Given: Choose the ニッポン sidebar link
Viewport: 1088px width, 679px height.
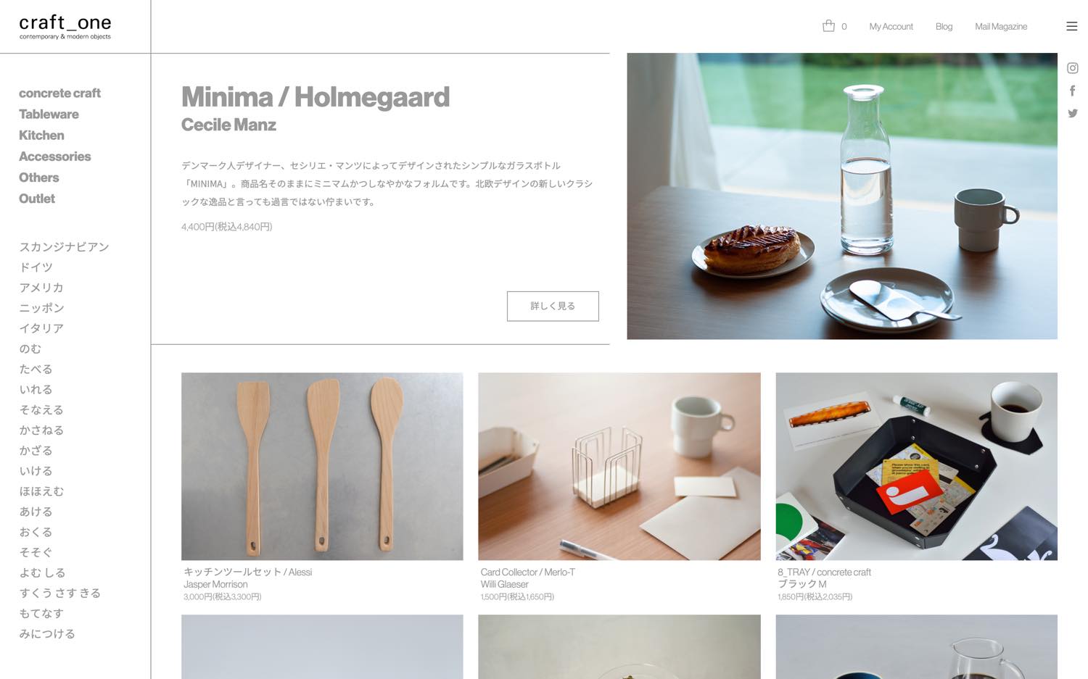Looking at the screenshot, I should click(41, 308).
